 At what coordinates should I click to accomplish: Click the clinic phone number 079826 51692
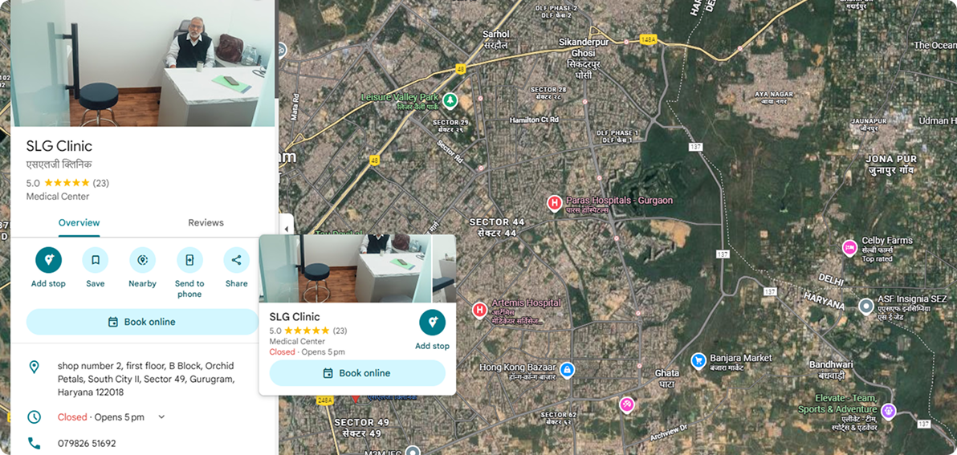coord(87,444)
